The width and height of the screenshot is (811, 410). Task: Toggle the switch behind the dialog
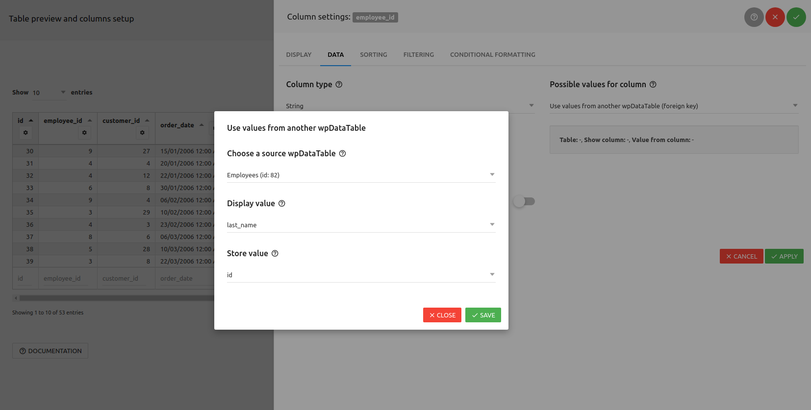point(524,201)
